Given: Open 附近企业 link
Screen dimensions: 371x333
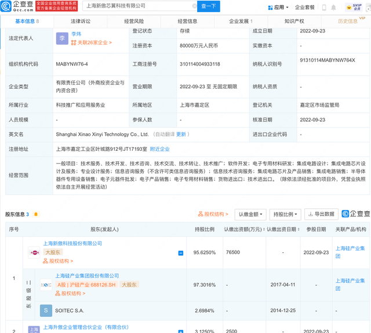Looking at the screenshot, I should [160, 149].
